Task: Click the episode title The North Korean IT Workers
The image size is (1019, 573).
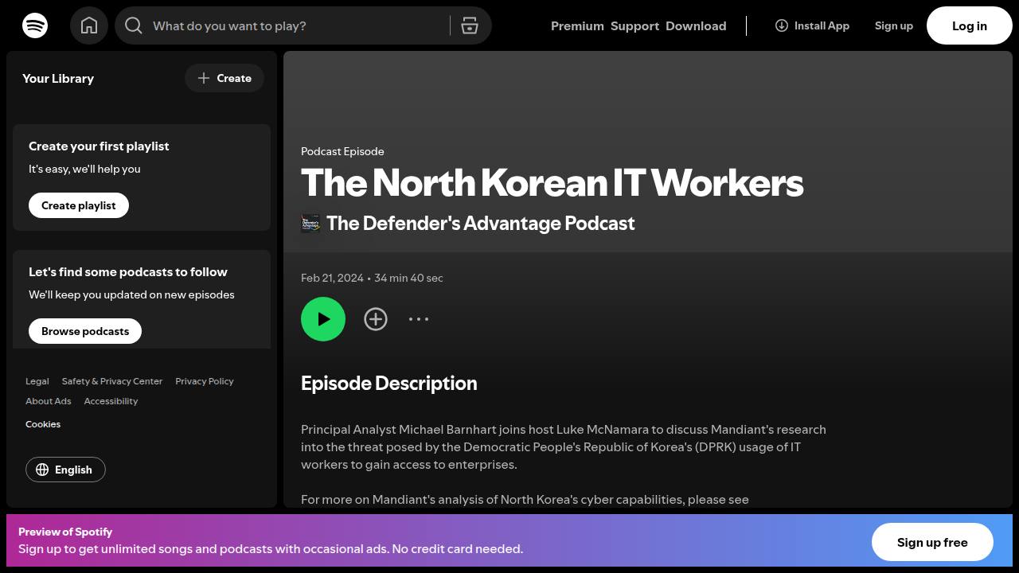Action: point(552,183)
